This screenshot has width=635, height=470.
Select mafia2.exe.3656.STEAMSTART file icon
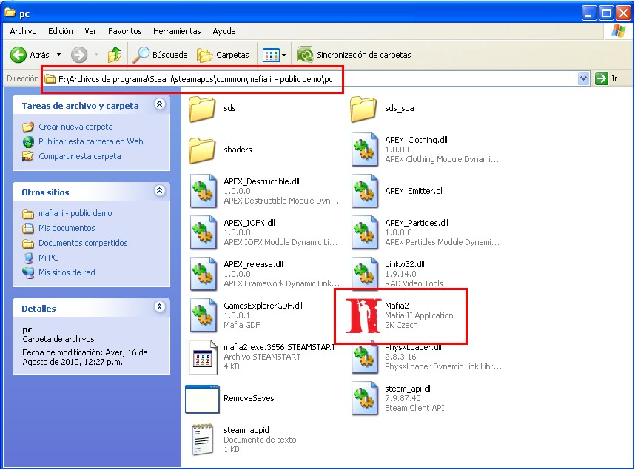point(204,357)
